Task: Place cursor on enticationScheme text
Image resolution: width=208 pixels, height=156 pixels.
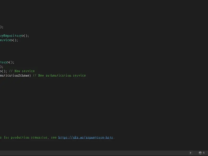Action: pyautogui.click(x=14, y=76)
